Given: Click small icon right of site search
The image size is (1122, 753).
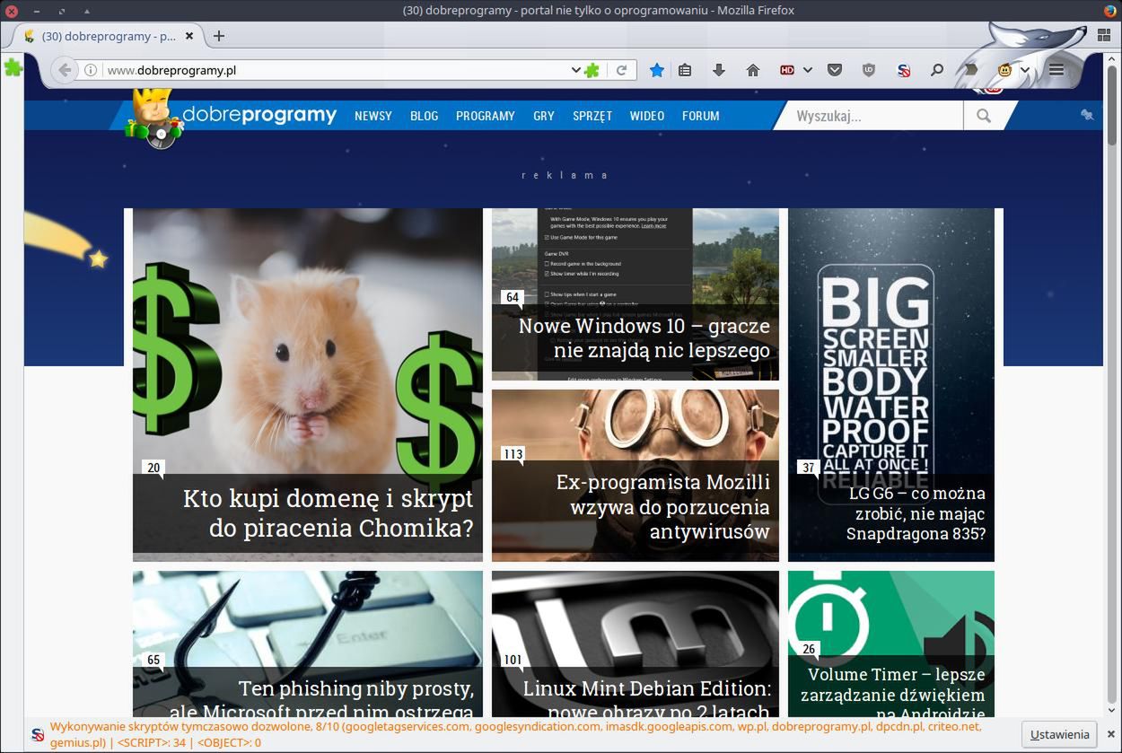Looking at the screenshot, I should pos(1087,115).
